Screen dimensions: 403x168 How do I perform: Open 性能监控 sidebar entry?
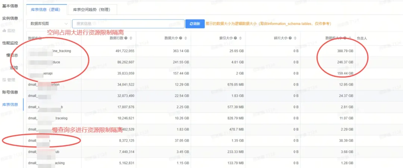[10, 43]
